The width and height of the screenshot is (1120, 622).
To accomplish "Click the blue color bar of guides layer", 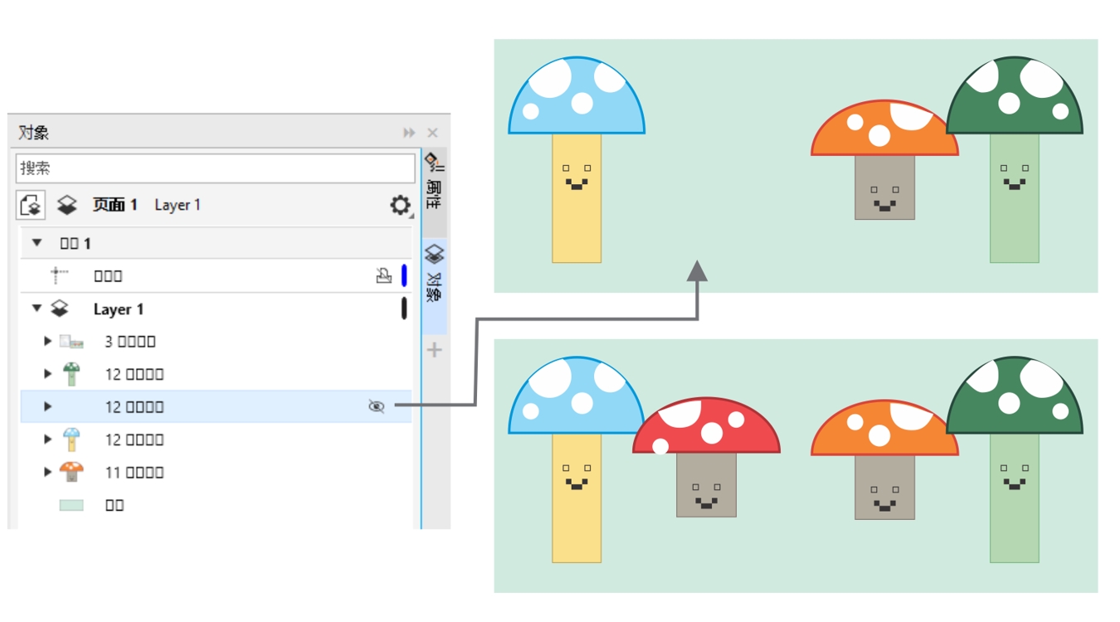I will tap(404, 276).
